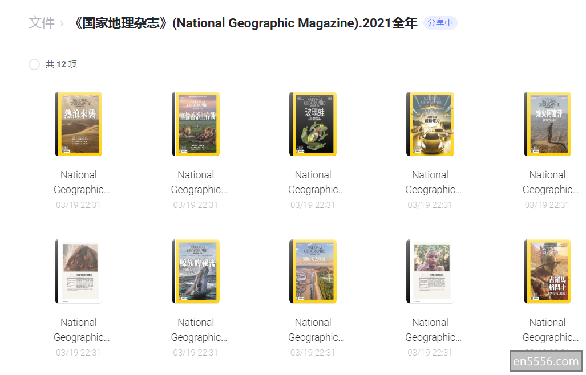Click the file name under the whale cover
Viewport: 586px width, 375px height.
[199, 330]
